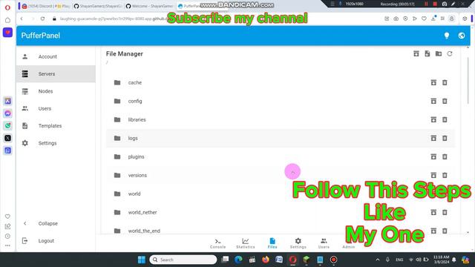Delete the world_the_end folder
The width and height of the screenshot is (475, 267).
445,231
